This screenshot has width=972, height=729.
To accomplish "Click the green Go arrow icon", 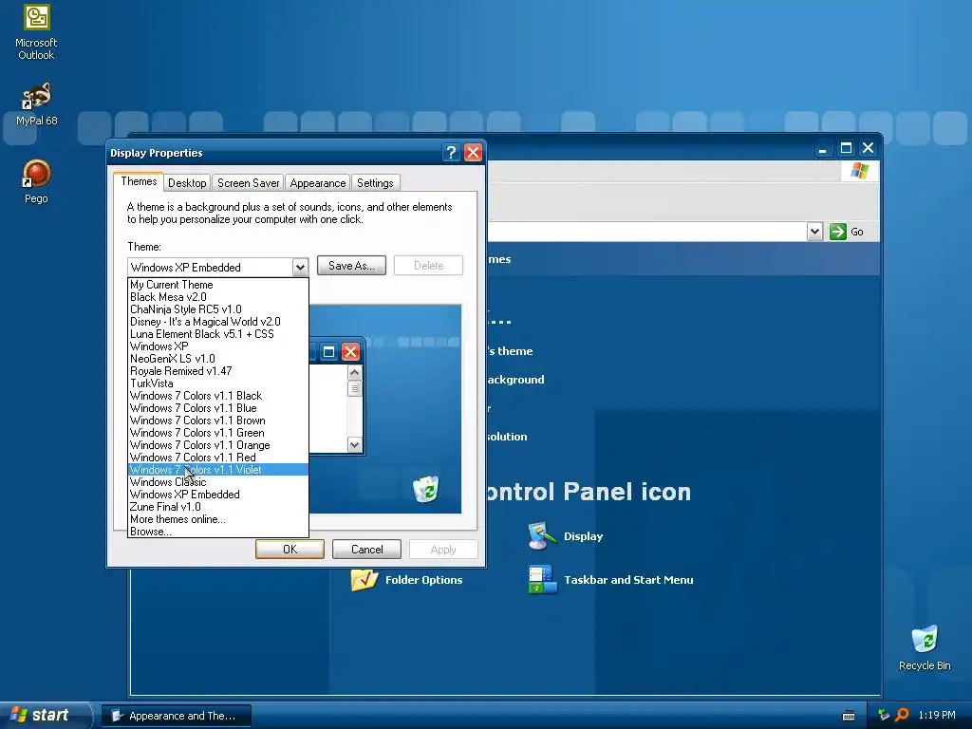I will click(837, 232).
